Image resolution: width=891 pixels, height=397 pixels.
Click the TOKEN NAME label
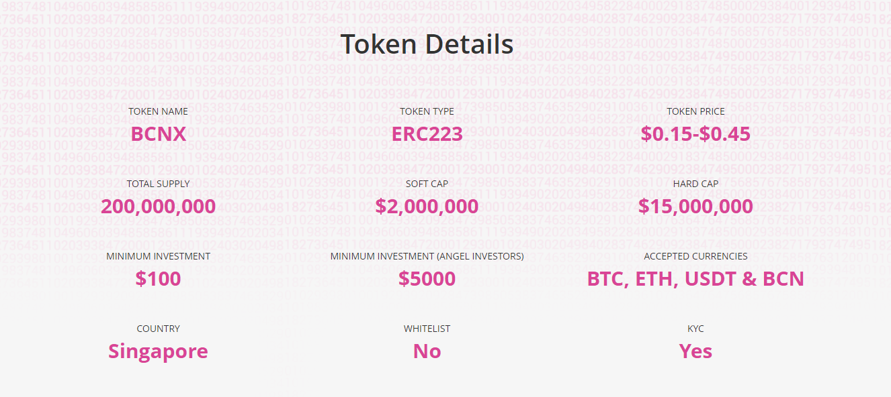(x=158, y=111)
